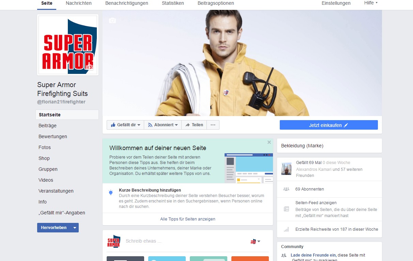Toggle the 'Gefällt dir' like button
413x261 pixels.
coord(125,125)
